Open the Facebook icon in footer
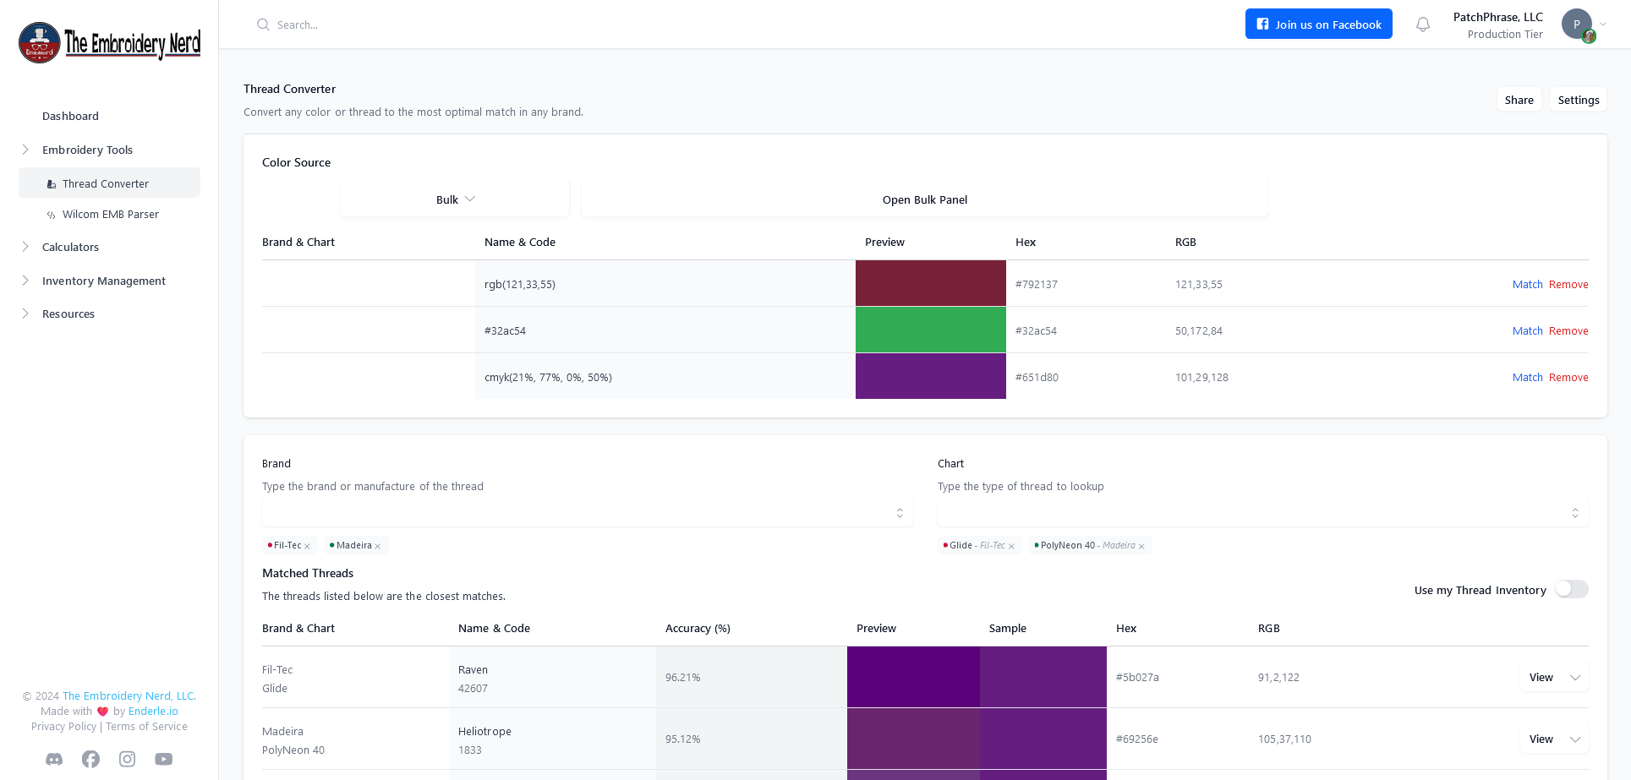The width and height of the screenshot is (1631, 780). [x=90, y=759]
